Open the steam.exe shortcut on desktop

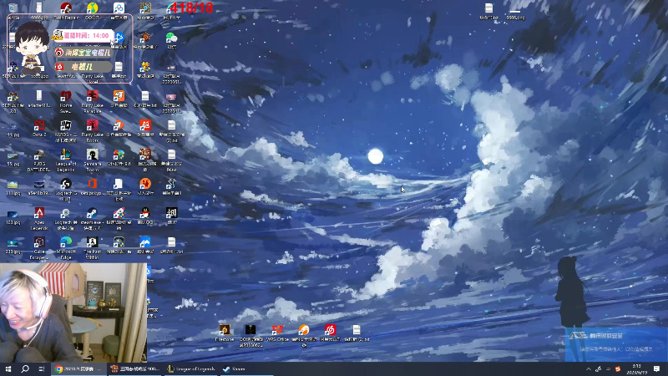pyautogui.click(x=92, y=218)
